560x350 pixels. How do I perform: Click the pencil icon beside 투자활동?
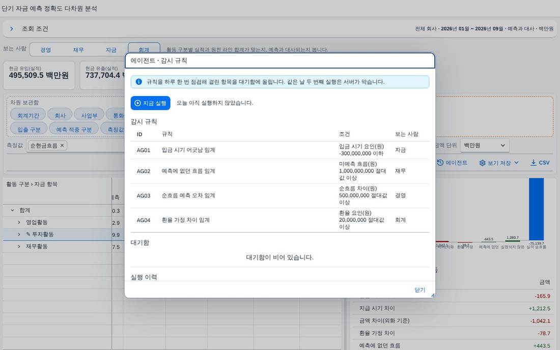coord(28,235)
